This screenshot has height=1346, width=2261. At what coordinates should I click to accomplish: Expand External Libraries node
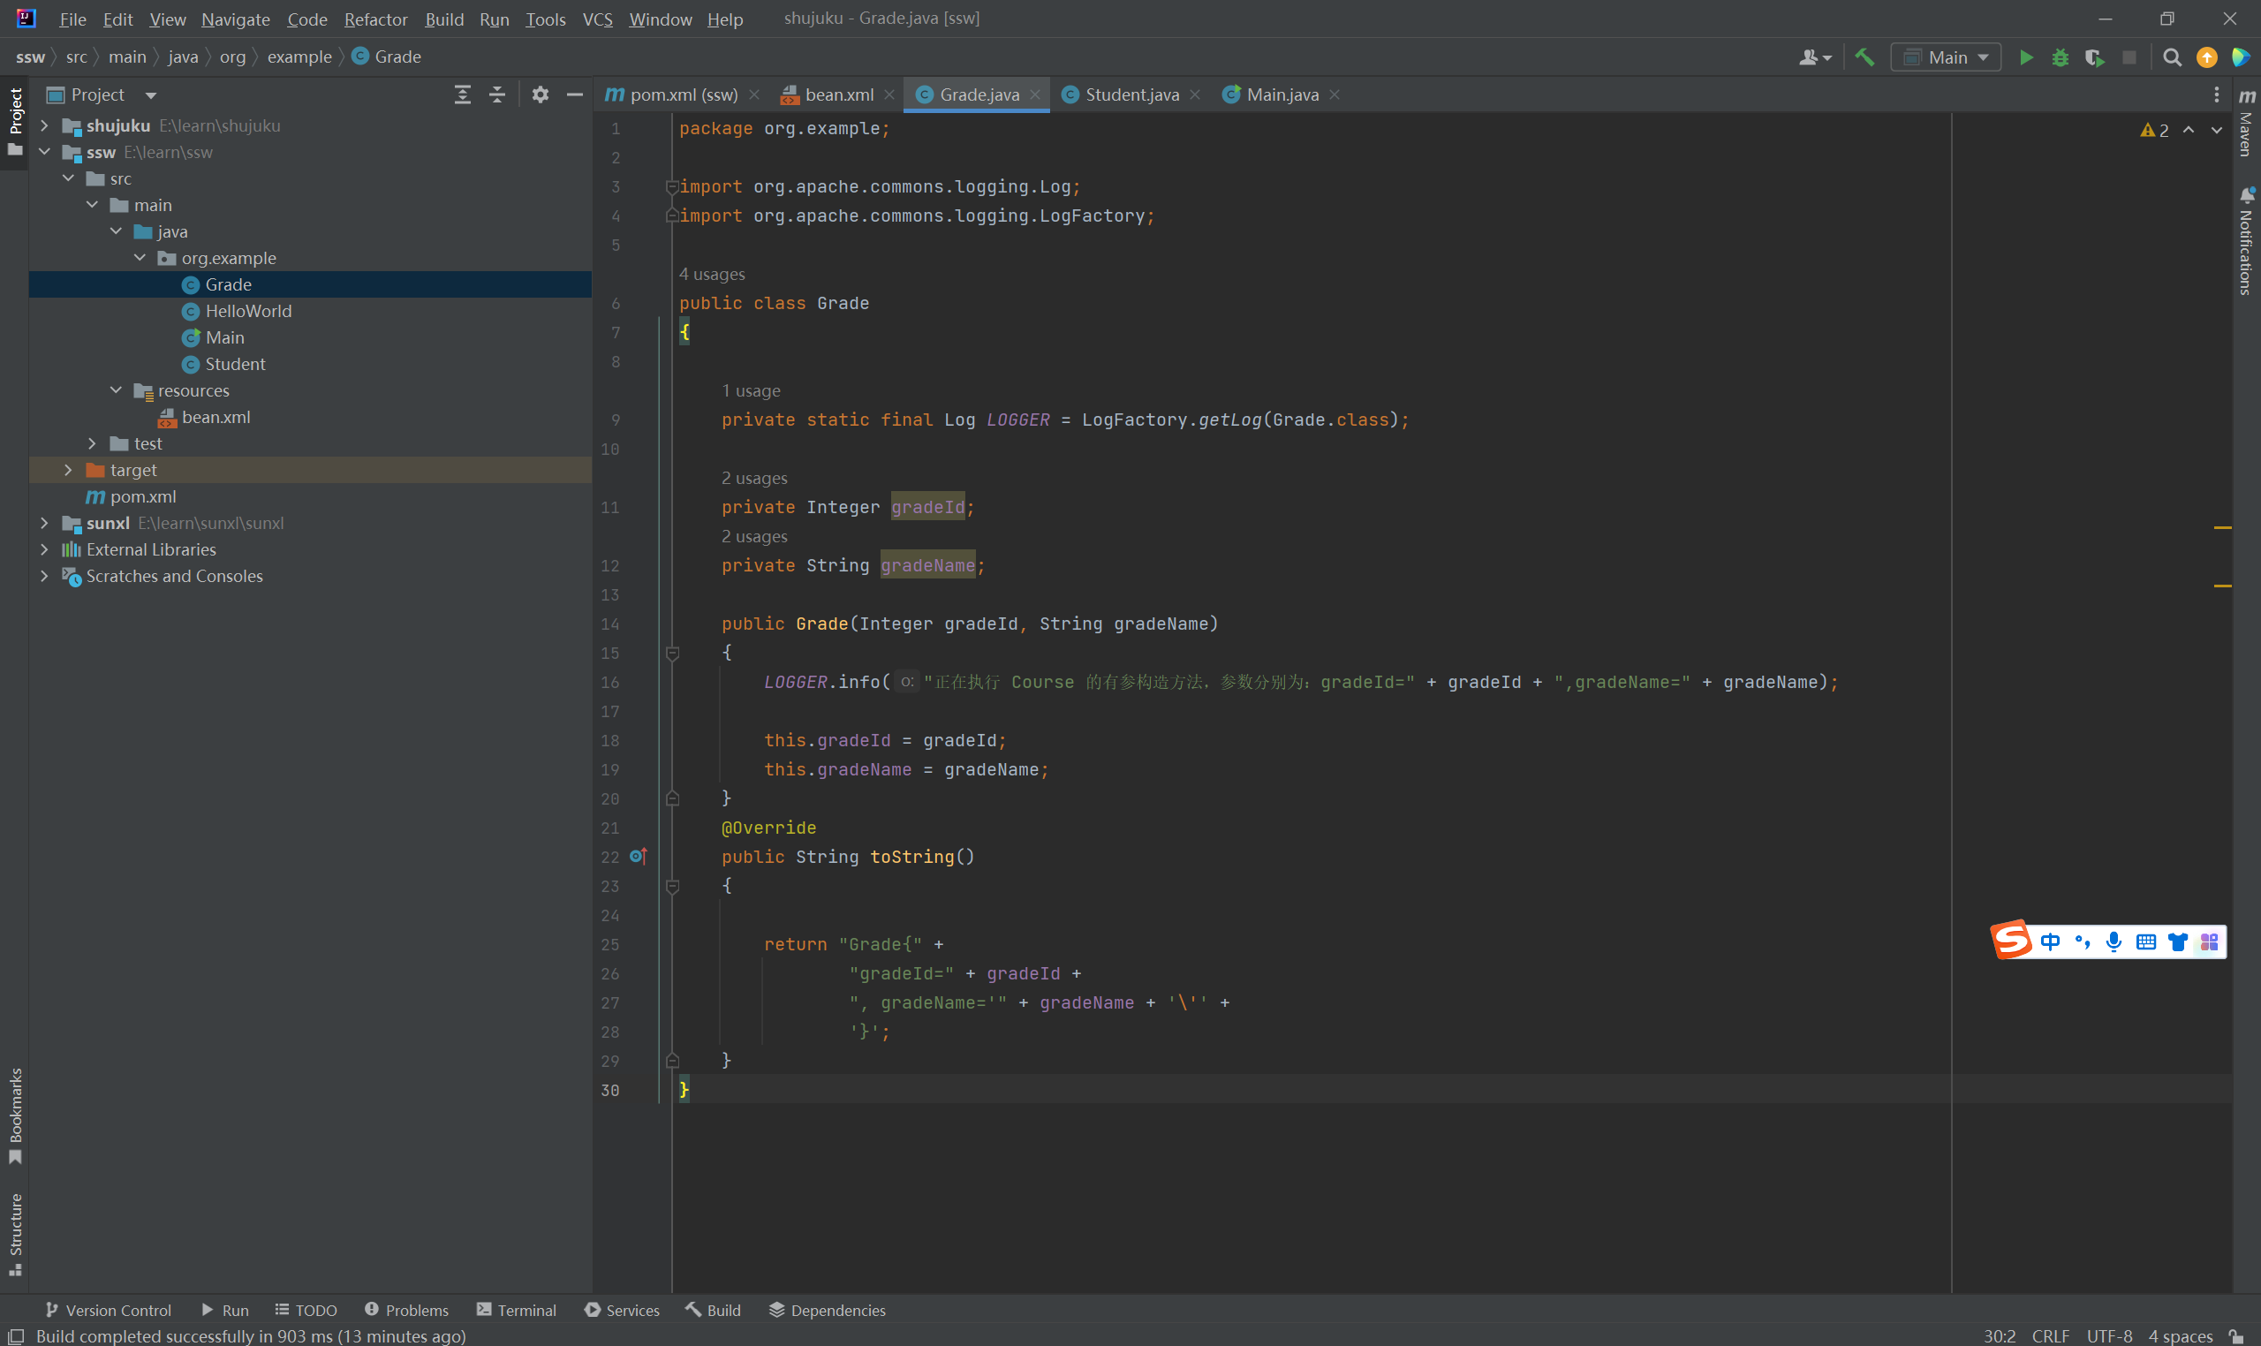pos(43,548)
